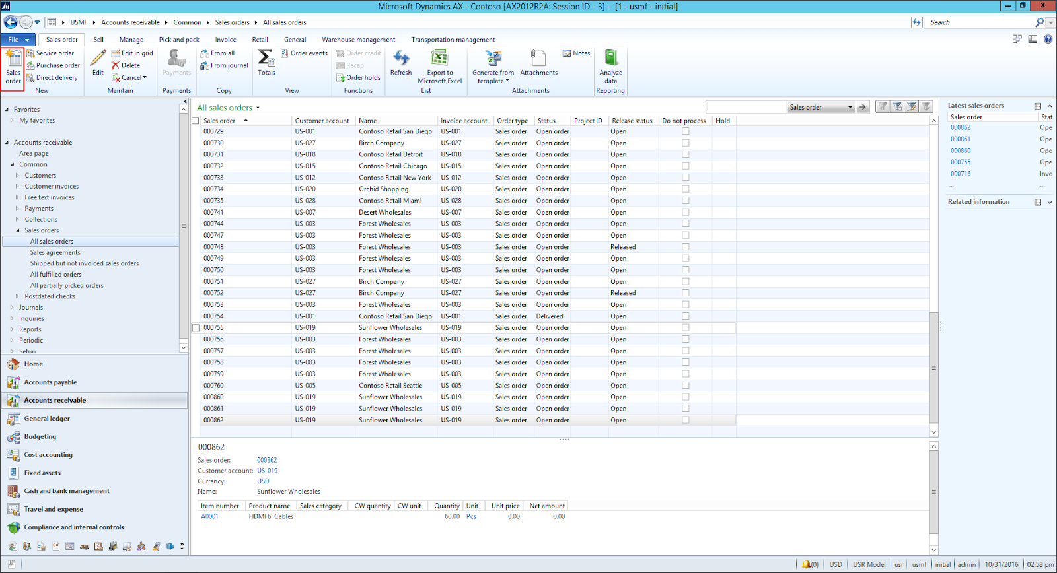The width and height of the screenshot is (1057, 573).
Task: Switch to the Warehouse management tab
Action: click(x=359, y=40)
